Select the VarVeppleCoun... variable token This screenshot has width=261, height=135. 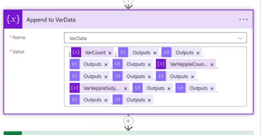click(x=186, y=64)
